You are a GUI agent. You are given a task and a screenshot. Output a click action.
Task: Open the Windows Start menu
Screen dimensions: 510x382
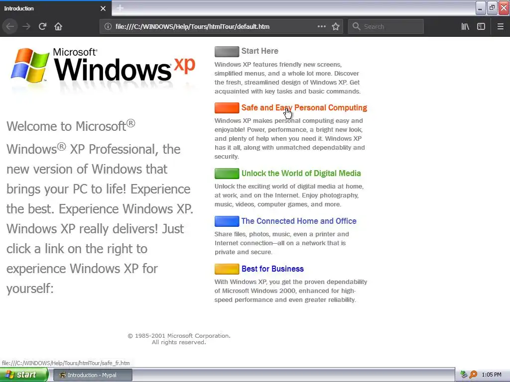coord(24,375)
